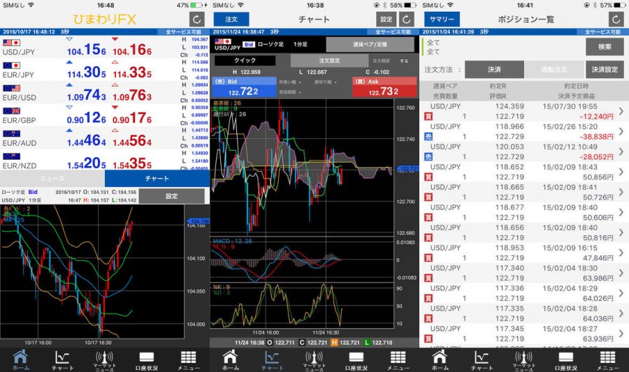This screenshot has width=629, height=372.
Task: Tap the -38,838円 loss value in position list
Action: coord(597,137)
